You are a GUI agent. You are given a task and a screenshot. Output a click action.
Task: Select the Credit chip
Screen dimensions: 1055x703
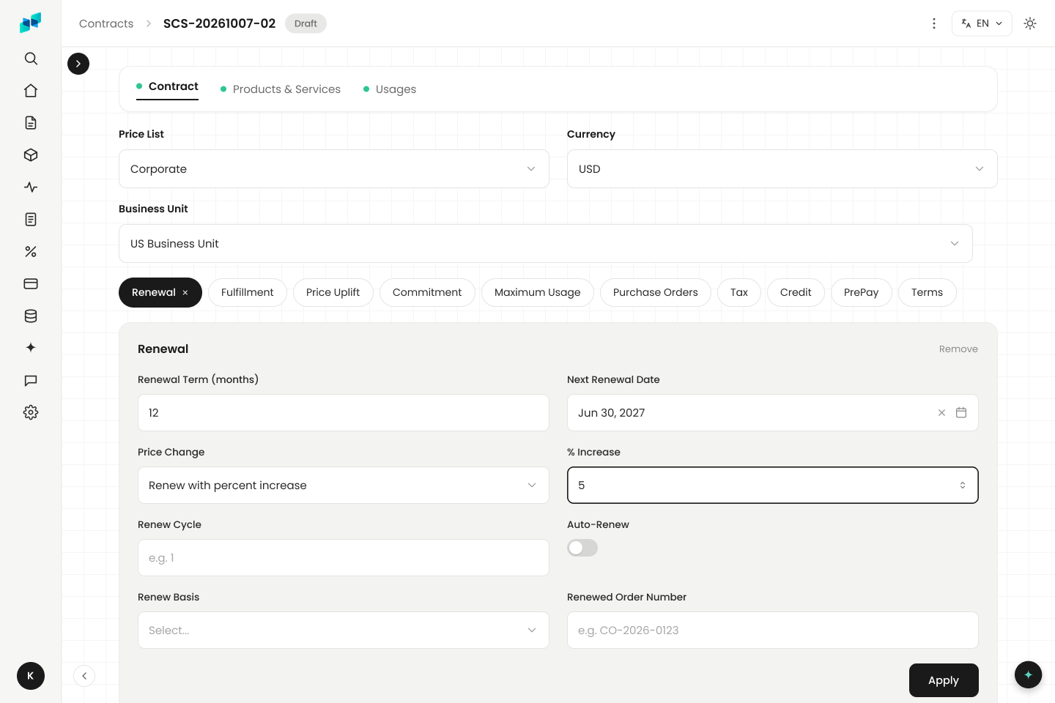[x=796, y=293]
